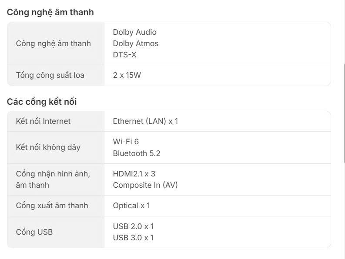Click the "Cổng nhận hình ảnh, âm thanh" label

click(53, 179)
